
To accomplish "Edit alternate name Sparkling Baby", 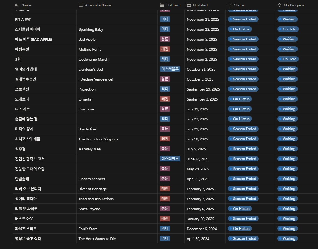I will coord(91,29).
